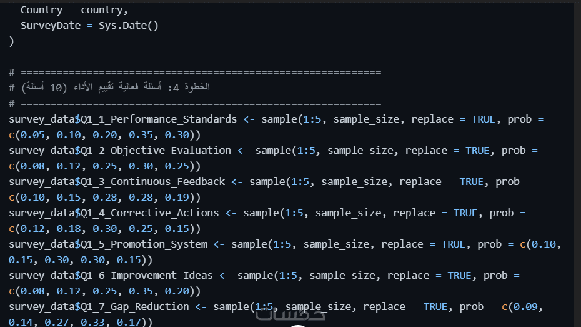Click the Sys.Date() function call

[x=129, y=26]
